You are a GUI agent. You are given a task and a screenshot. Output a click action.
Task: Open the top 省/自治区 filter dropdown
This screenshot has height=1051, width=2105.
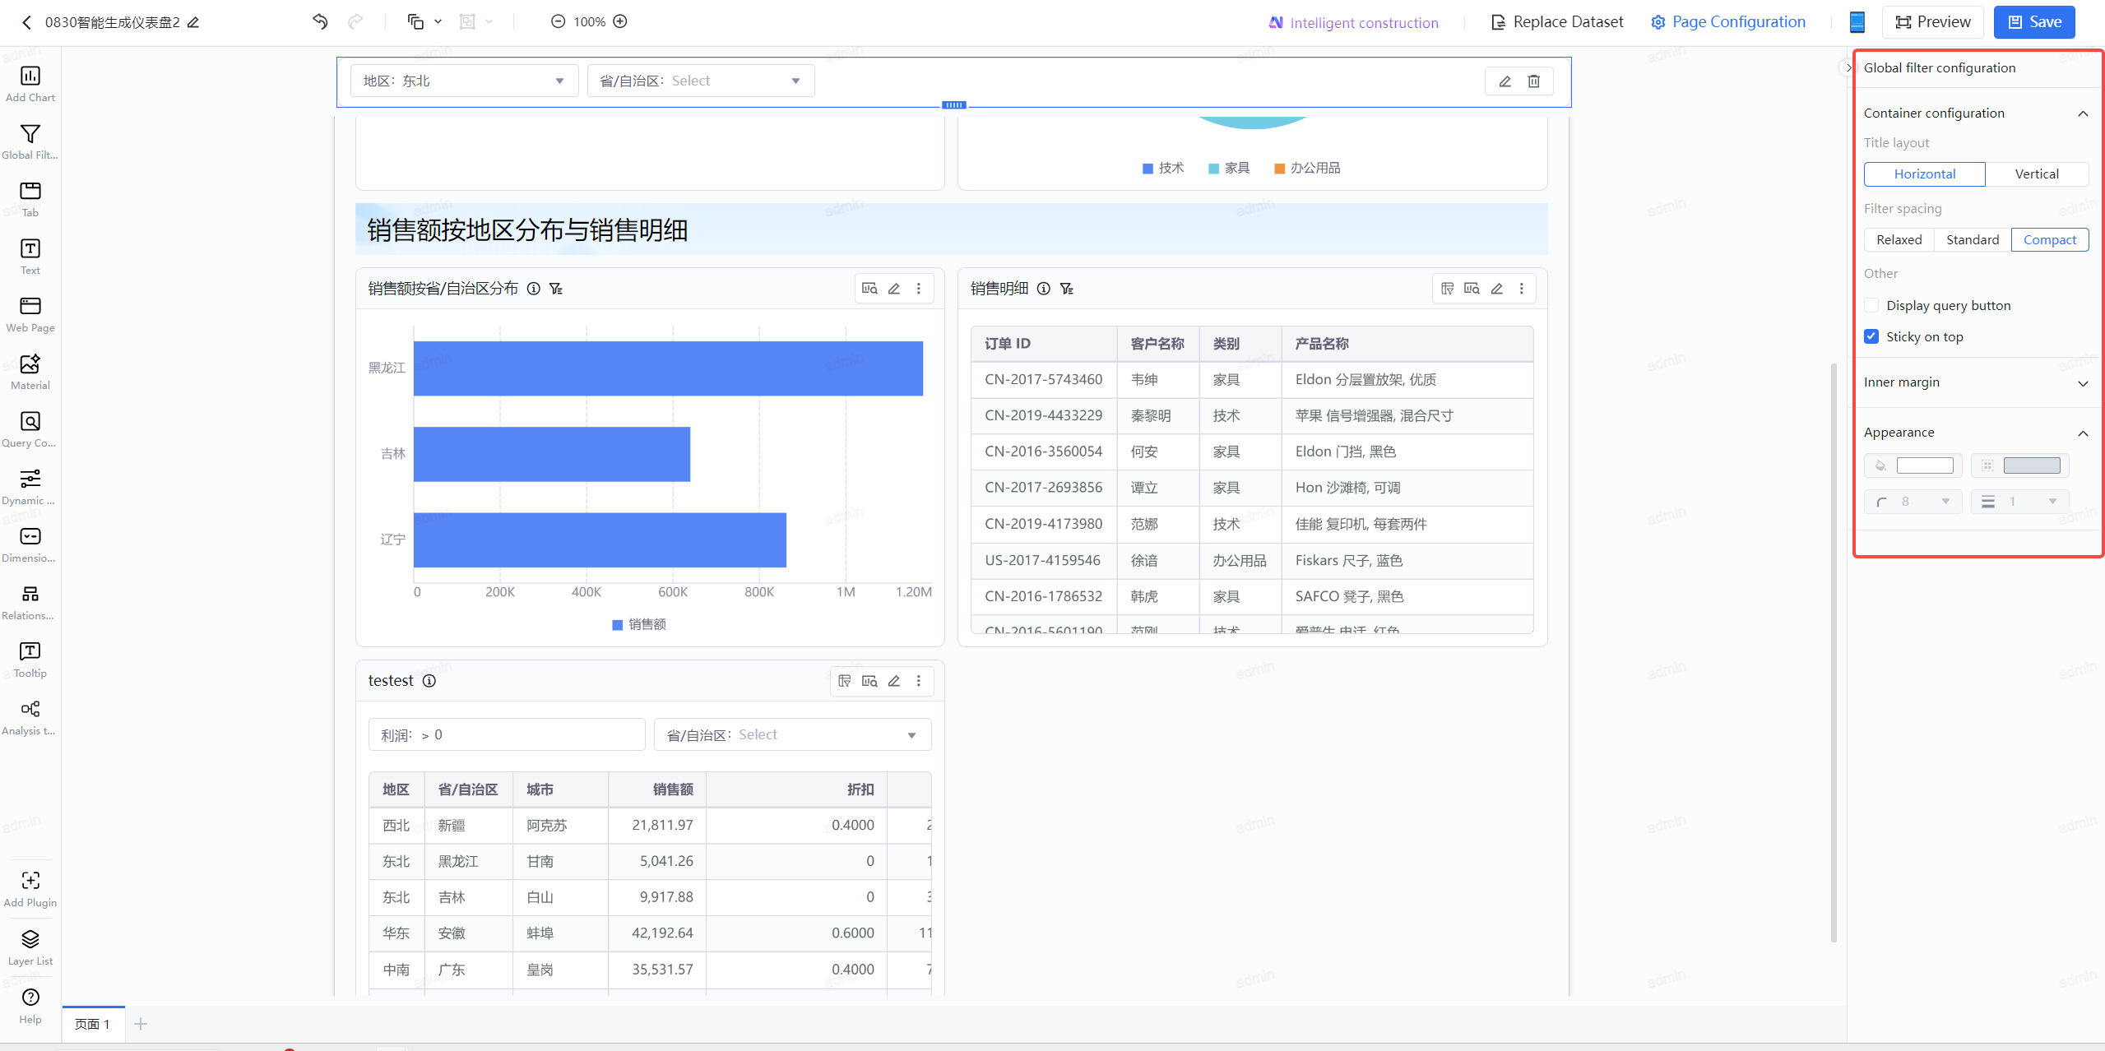click(x=700, y=81)
